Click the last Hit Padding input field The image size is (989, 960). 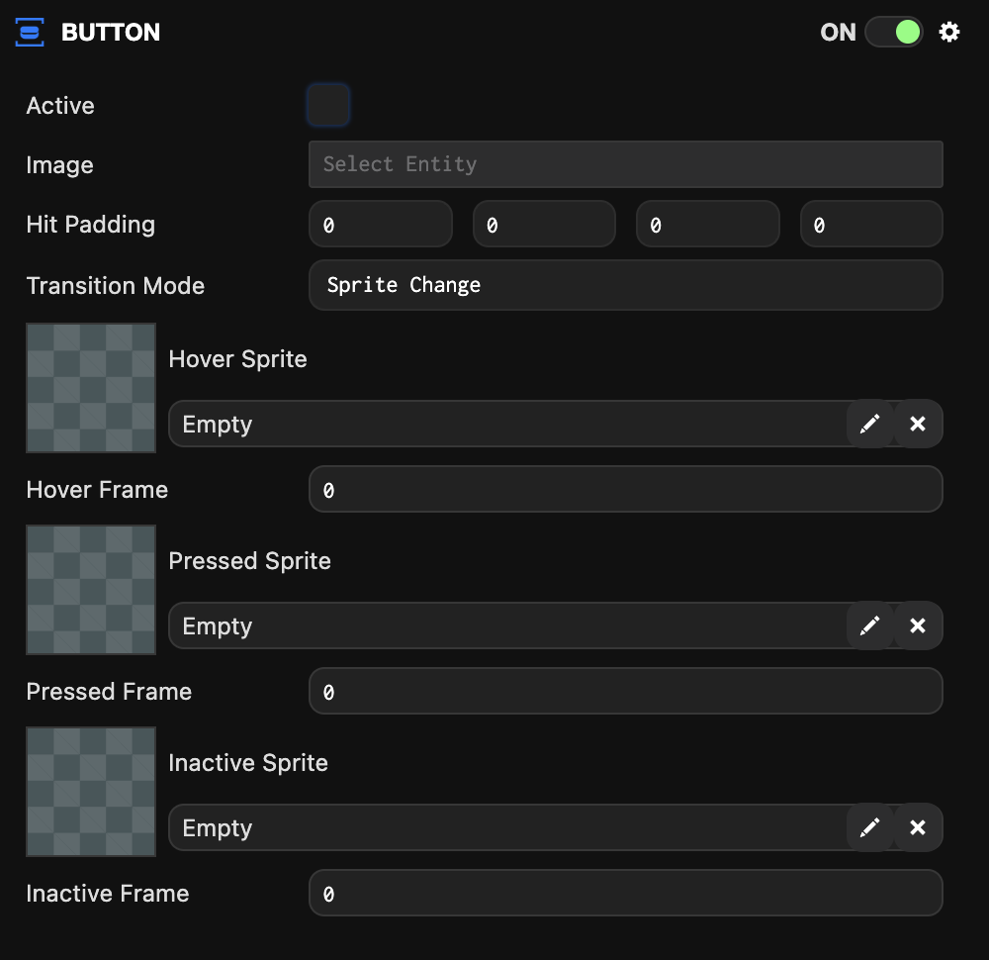tap(871, 224)
